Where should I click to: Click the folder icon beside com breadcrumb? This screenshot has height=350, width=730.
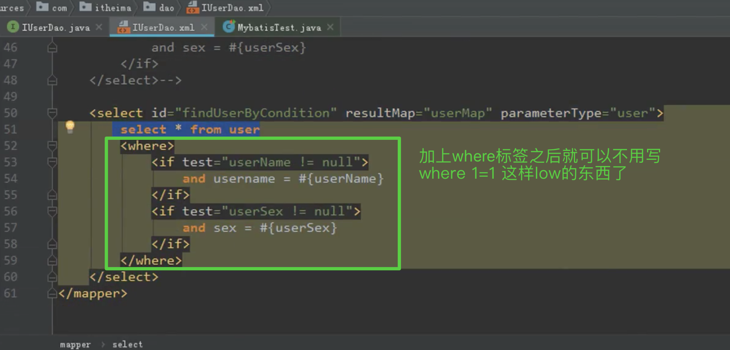pyautogui.click(x=43, y=6)
